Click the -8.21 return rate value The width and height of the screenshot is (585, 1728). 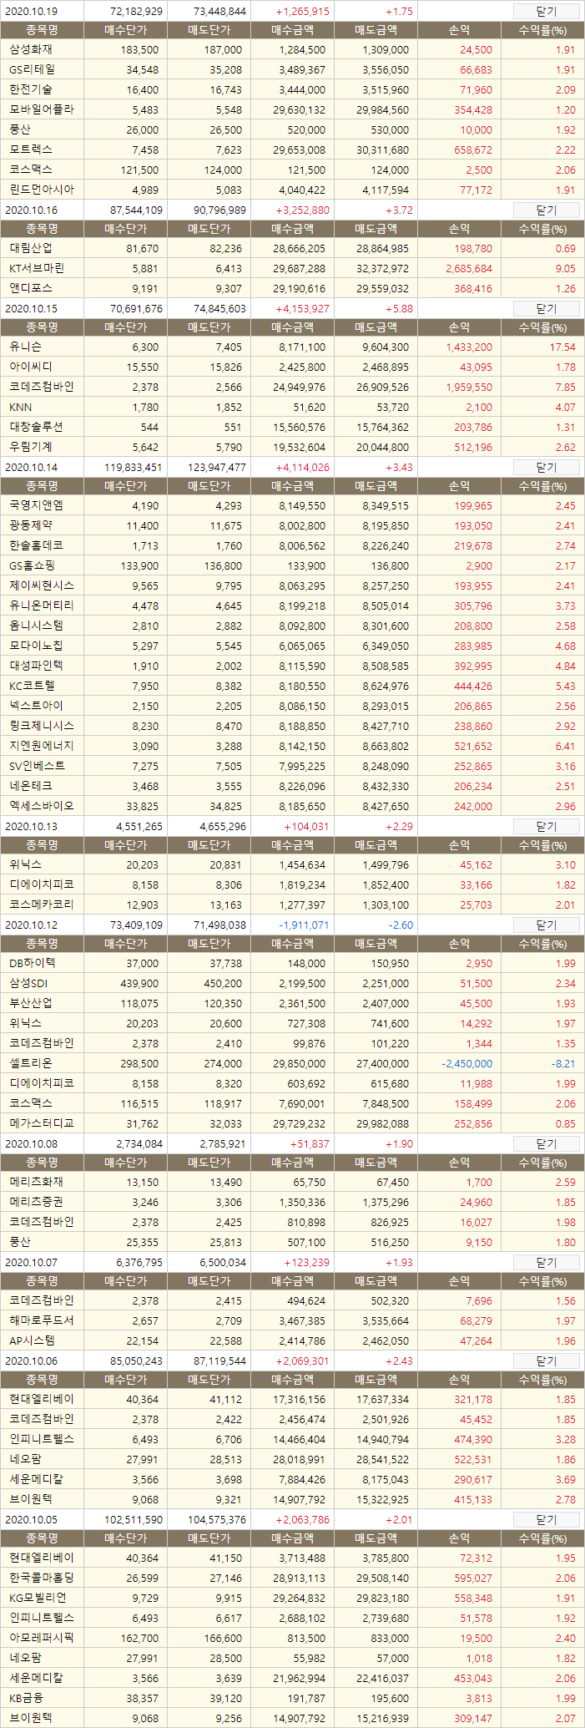[565, 1064]
